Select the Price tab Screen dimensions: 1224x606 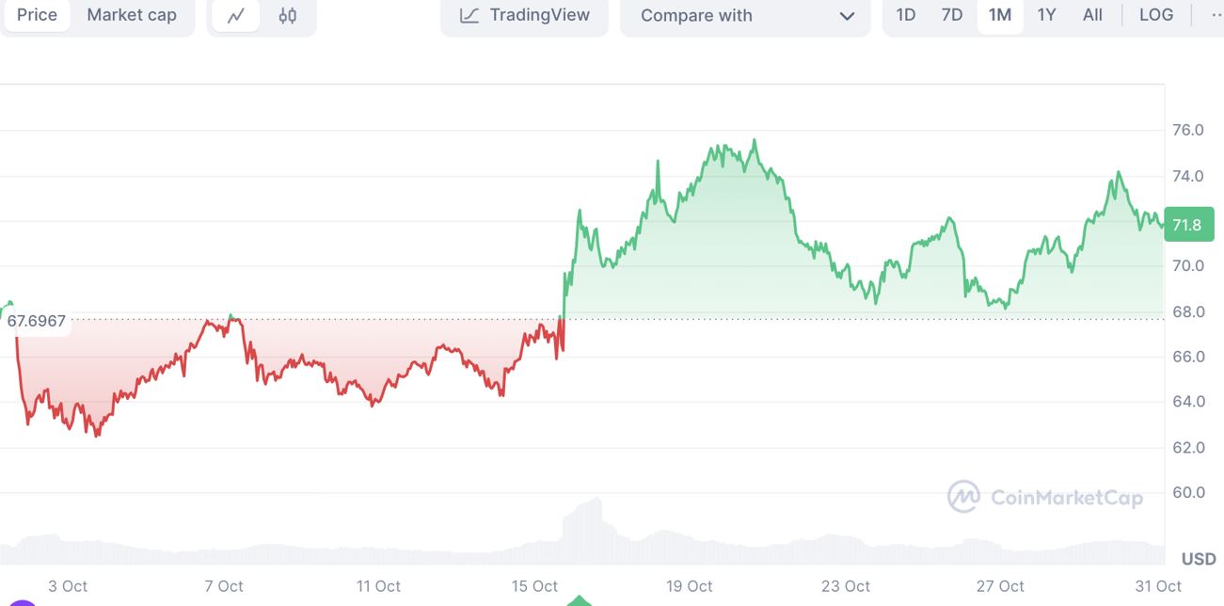point(37,16)
